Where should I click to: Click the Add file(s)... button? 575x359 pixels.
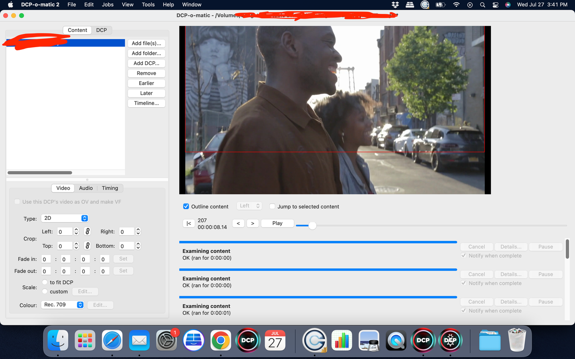146,43
